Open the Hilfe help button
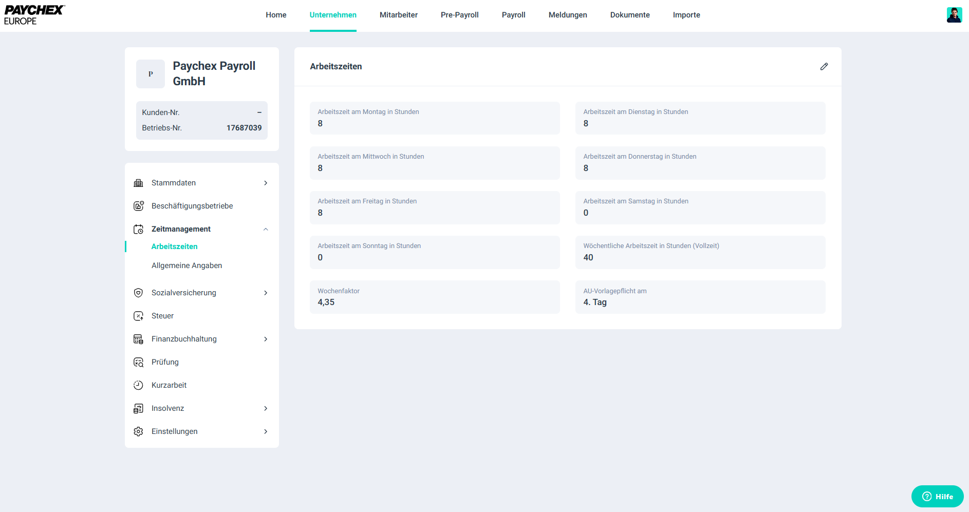Screen dimensions: 969x512 pyautogui.click(x=937, y=496)
